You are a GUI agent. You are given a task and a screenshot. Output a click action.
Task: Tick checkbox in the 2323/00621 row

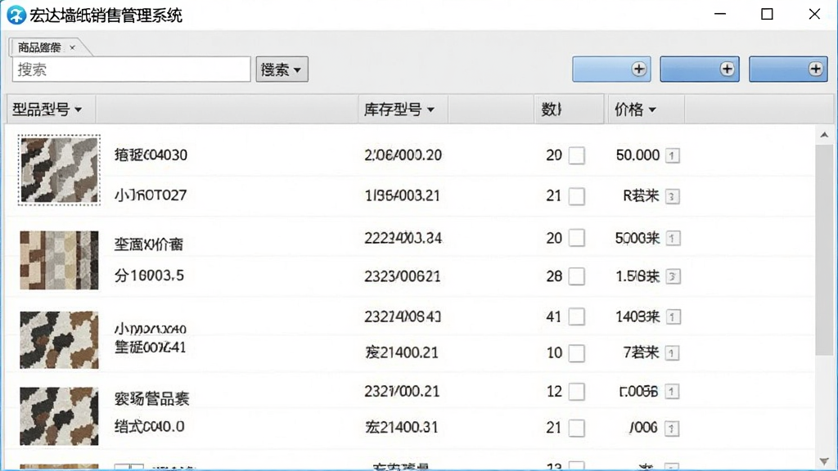(577, 276)
